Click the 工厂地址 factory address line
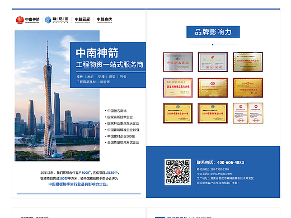 coord(225,178)
